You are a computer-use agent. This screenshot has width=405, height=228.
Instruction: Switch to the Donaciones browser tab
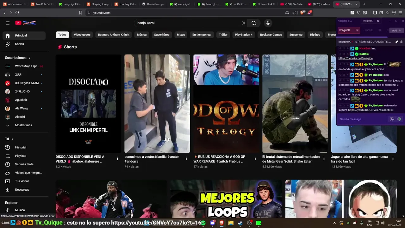pyautogui.click(x=153, y=4)
